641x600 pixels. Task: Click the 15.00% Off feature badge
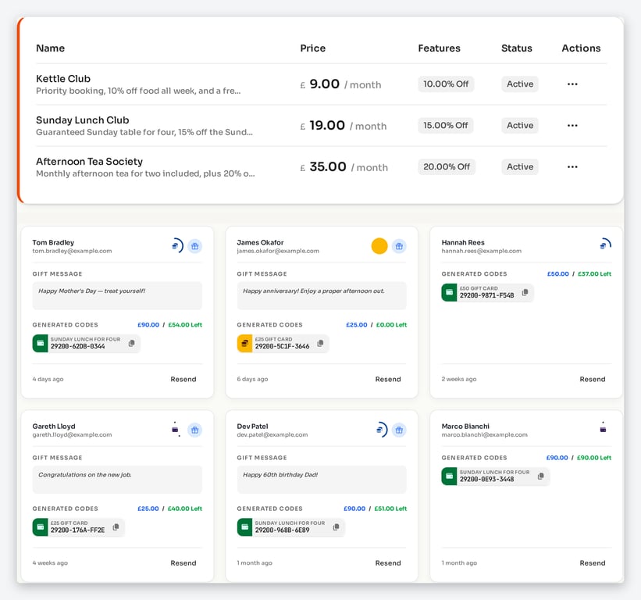446,126
